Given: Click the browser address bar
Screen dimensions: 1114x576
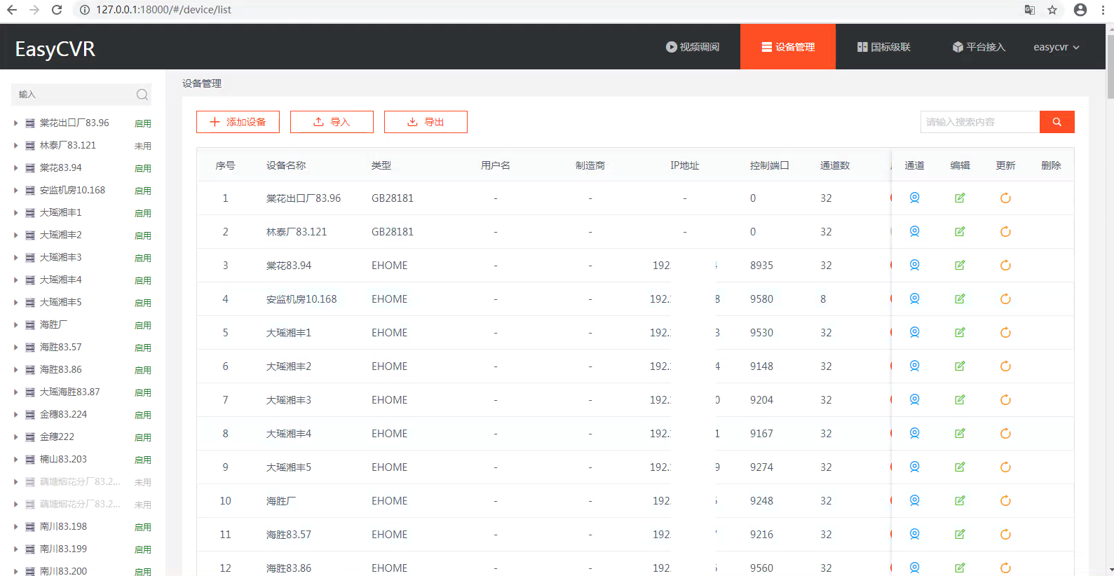Looking at the screenshot, I should [x=547, y=10].
